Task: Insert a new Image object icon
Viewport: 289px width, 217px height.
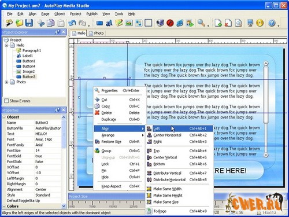Action: click(129, 23)
